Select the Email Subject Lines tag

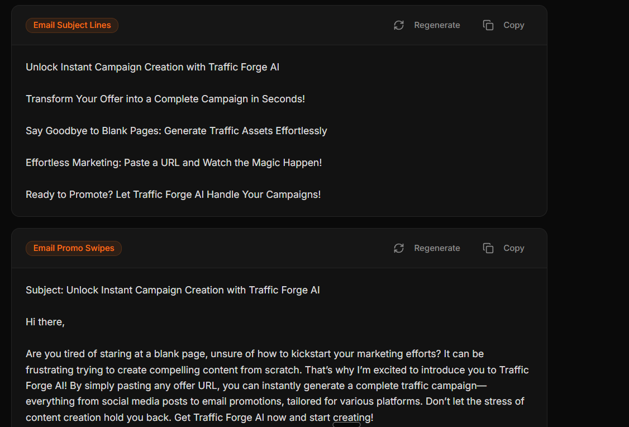tap(72, 25)
